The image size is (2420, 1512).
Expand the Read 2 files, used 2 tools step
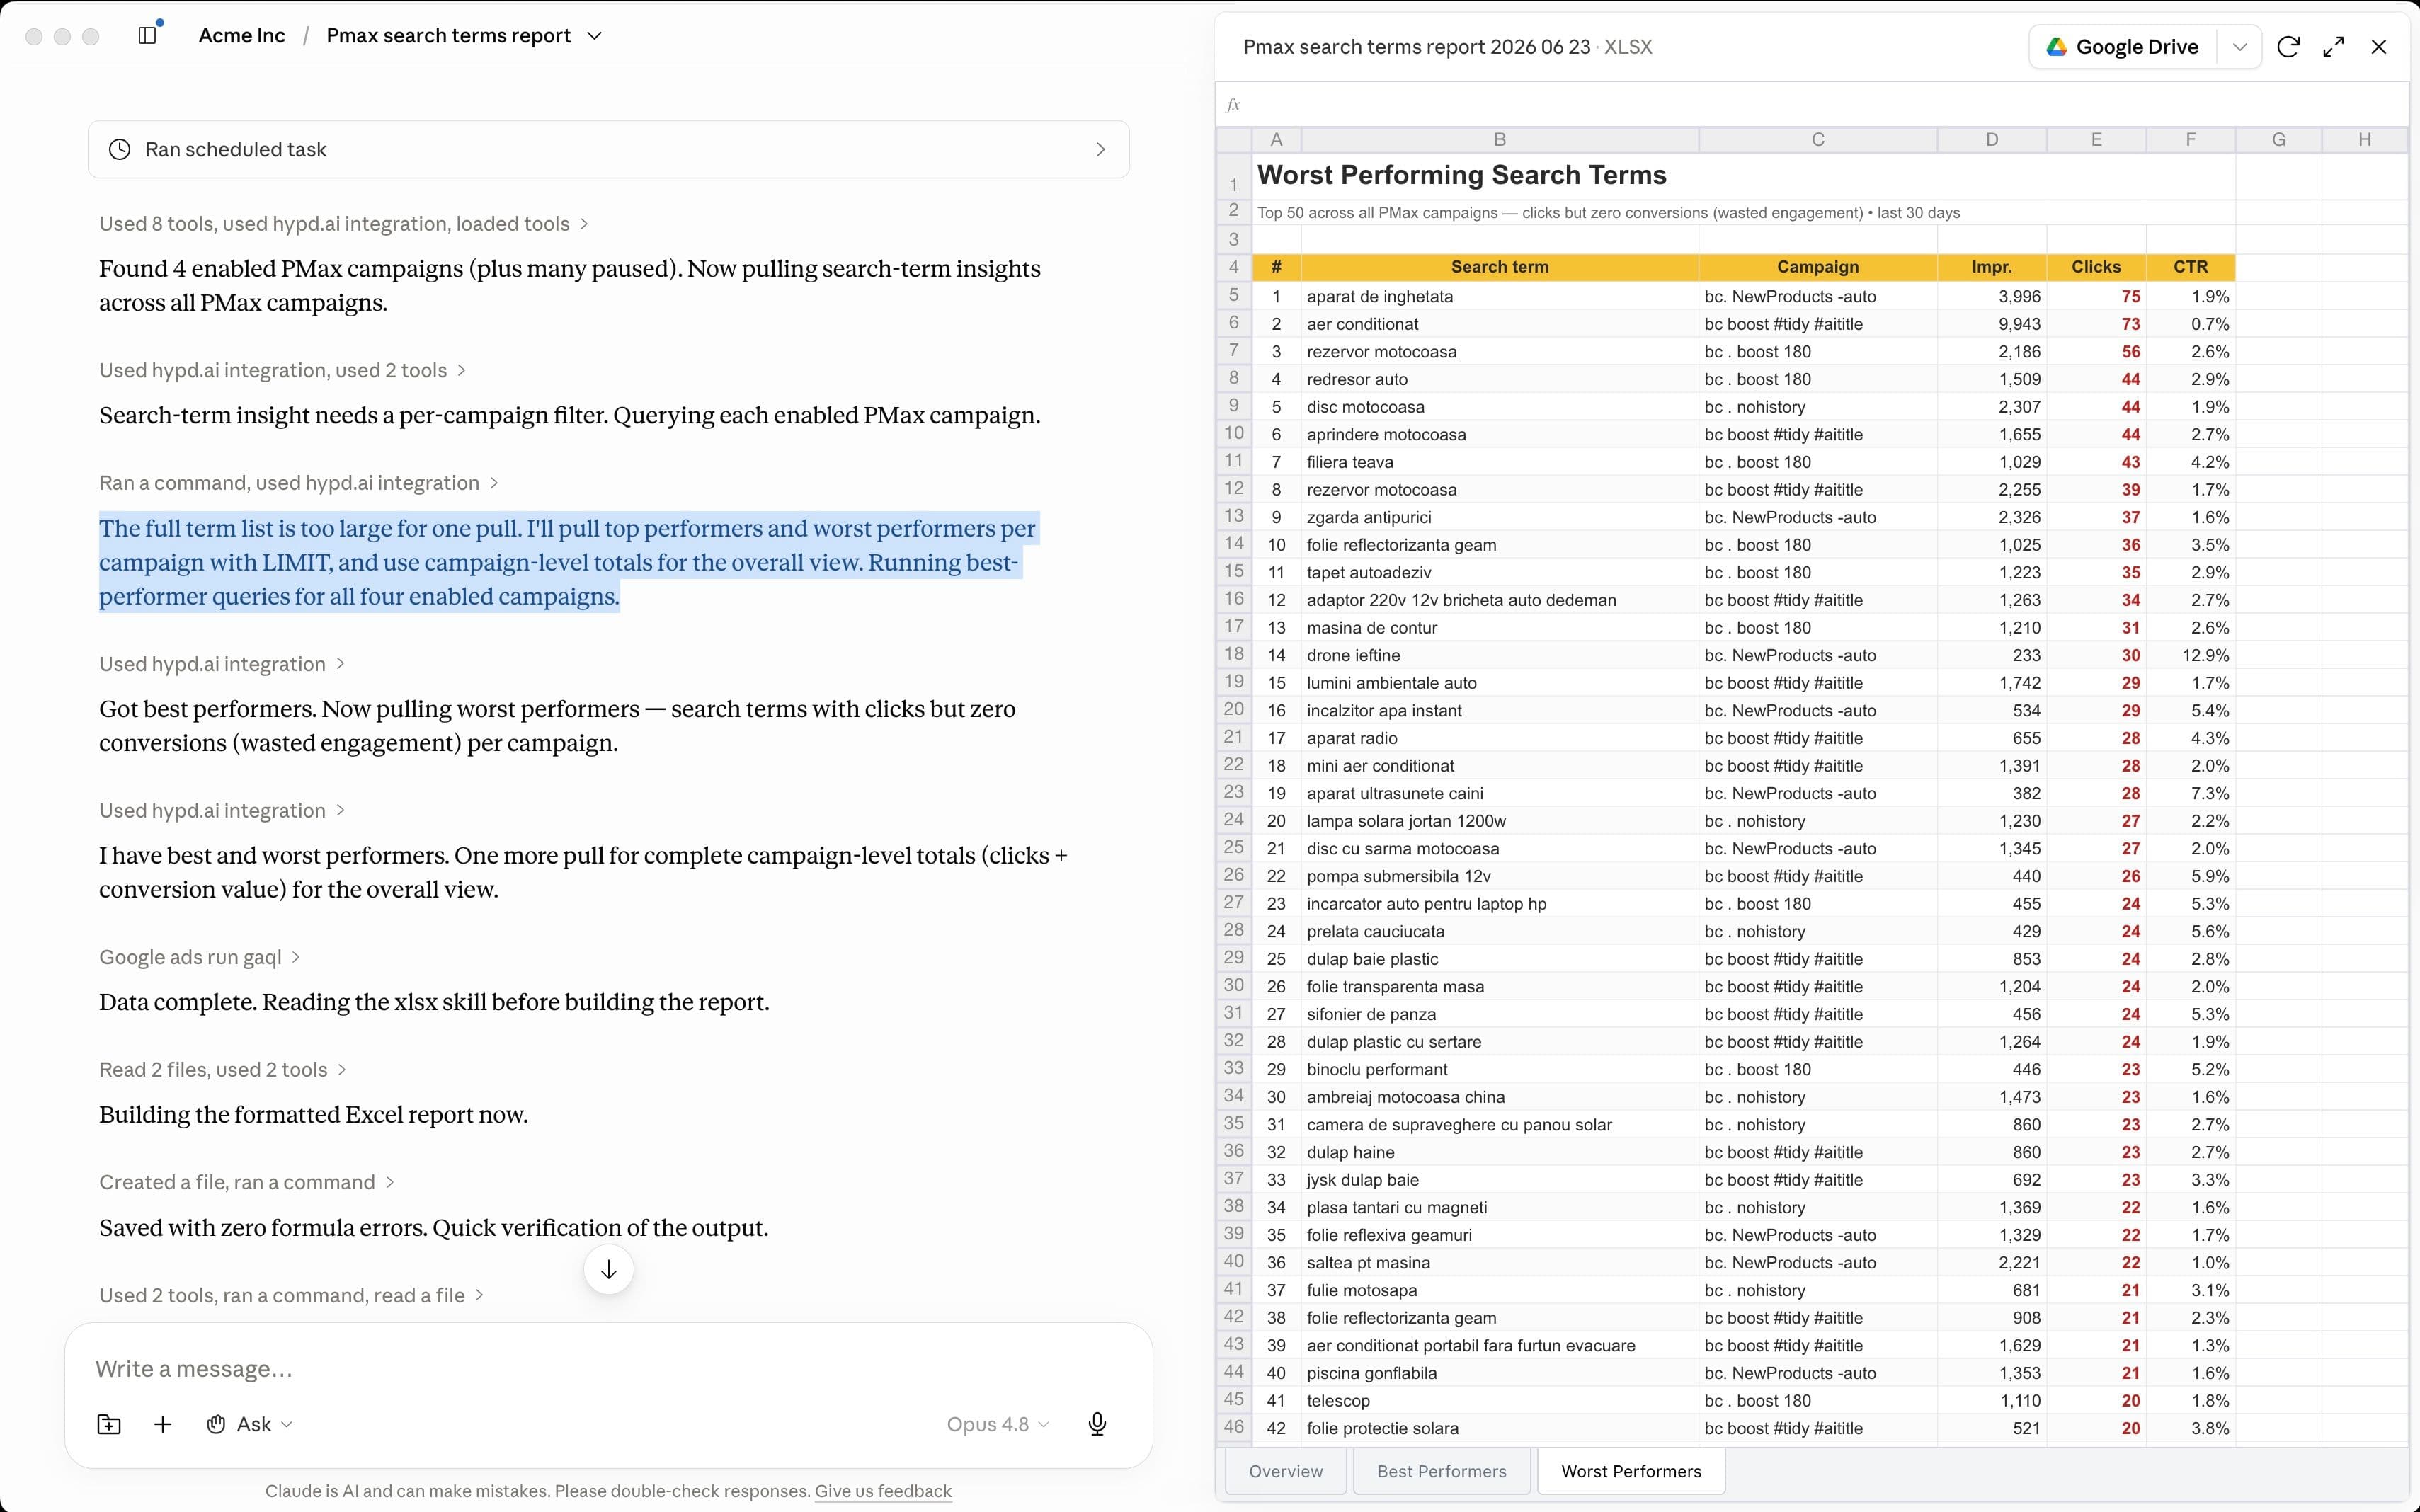click(x=222, y=1070)
